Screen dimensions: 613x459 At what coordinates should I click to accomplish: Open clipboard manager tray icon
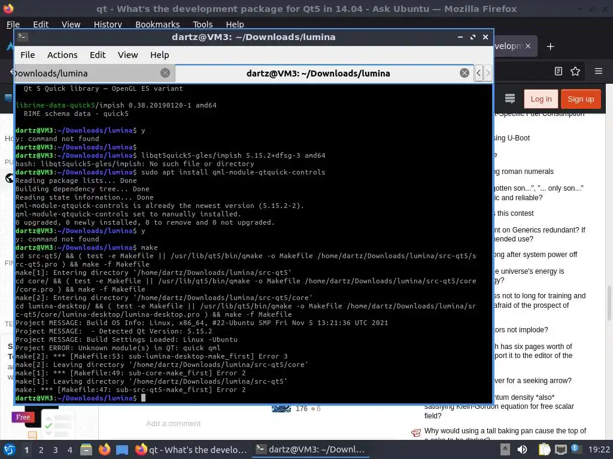pos(544,449)
